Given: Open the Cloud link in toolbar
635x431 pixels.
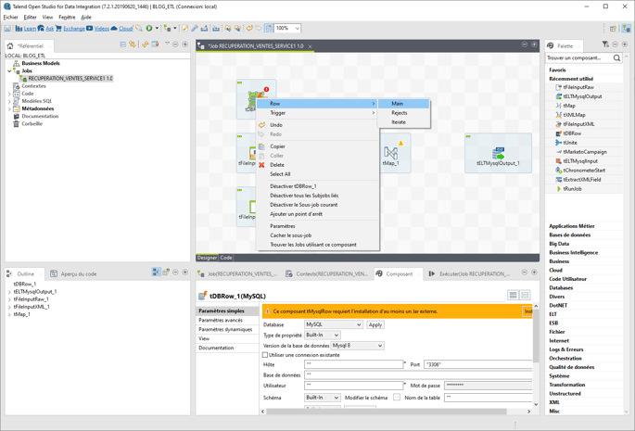Looking at the screenshot, I should (x=125, y=29).
